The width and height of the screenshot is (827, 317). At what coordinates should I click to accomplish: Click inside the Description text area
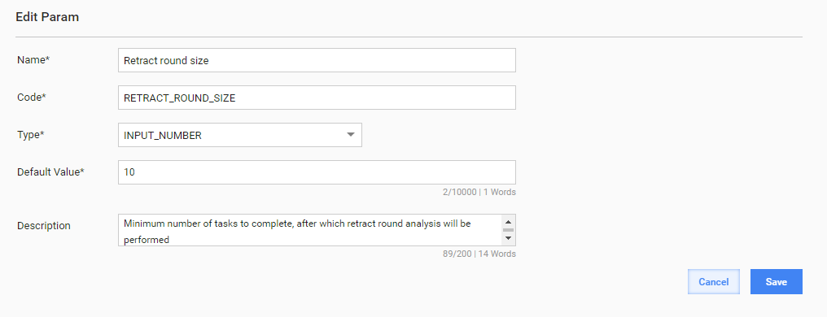click(x=310, y=230)
